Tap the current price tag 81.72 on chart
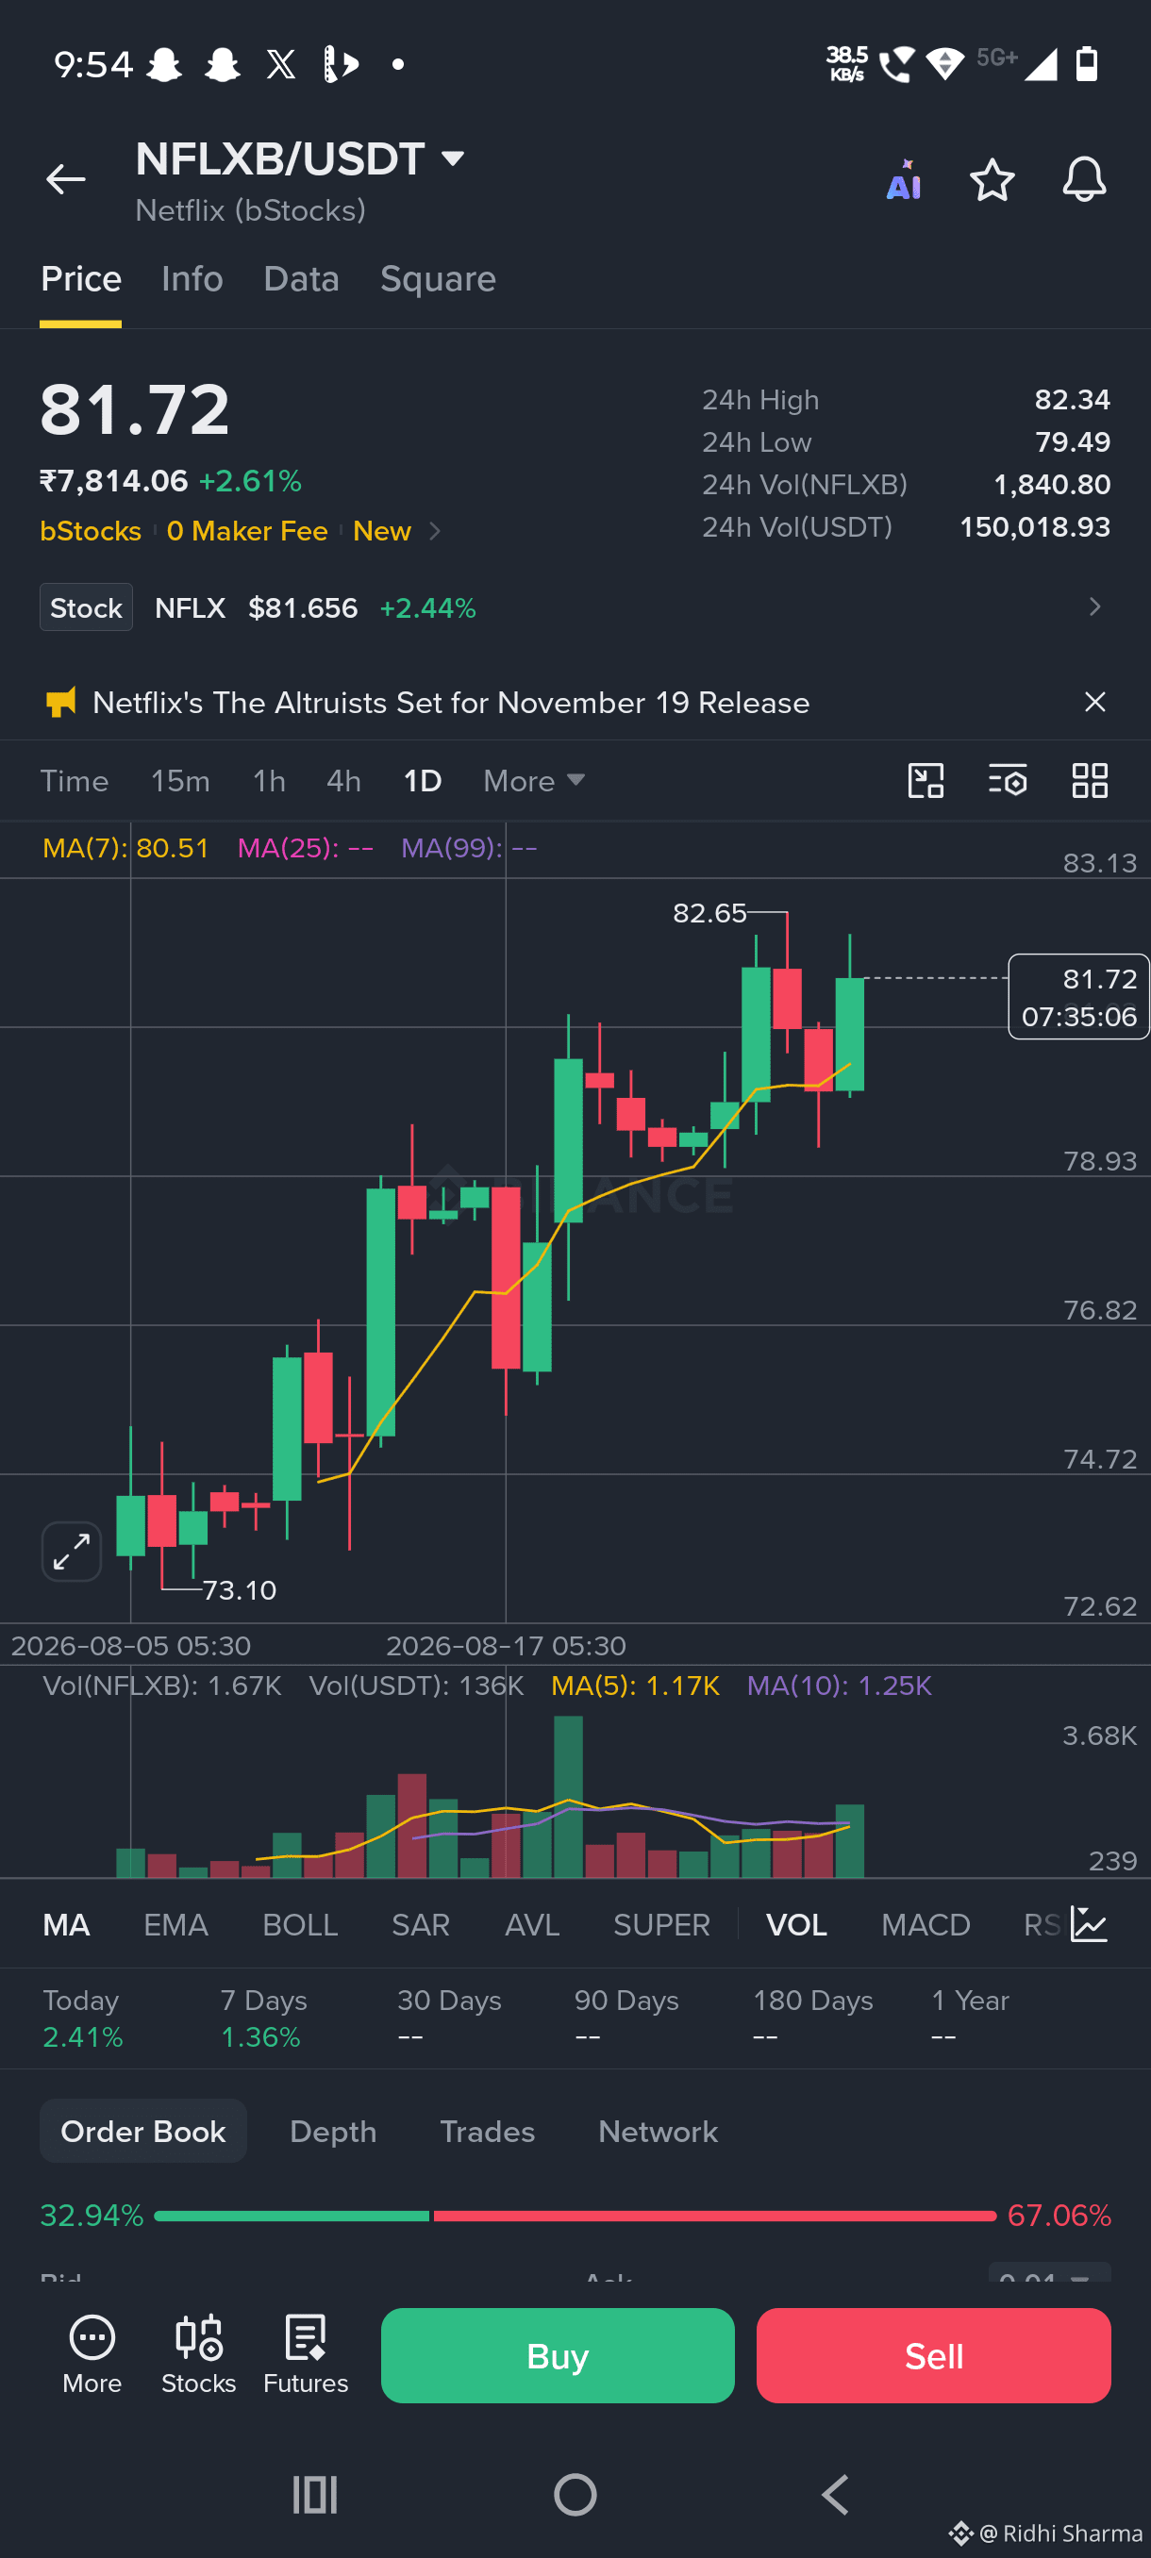 [1078, 997]
